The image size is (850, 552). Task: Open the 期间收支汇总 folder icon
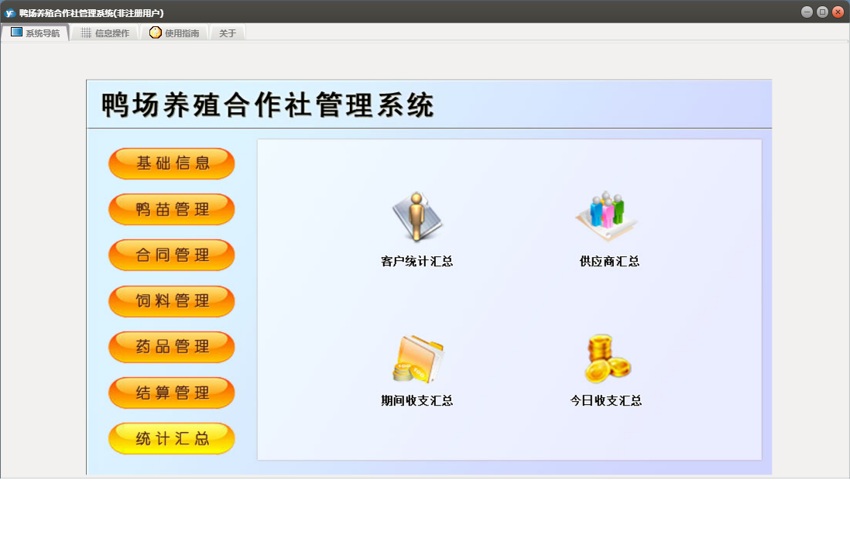418,359
